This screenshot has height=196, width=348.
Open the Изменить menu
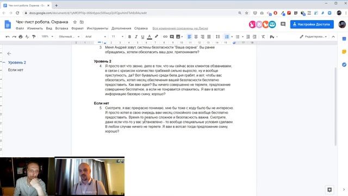click(35, 28)
